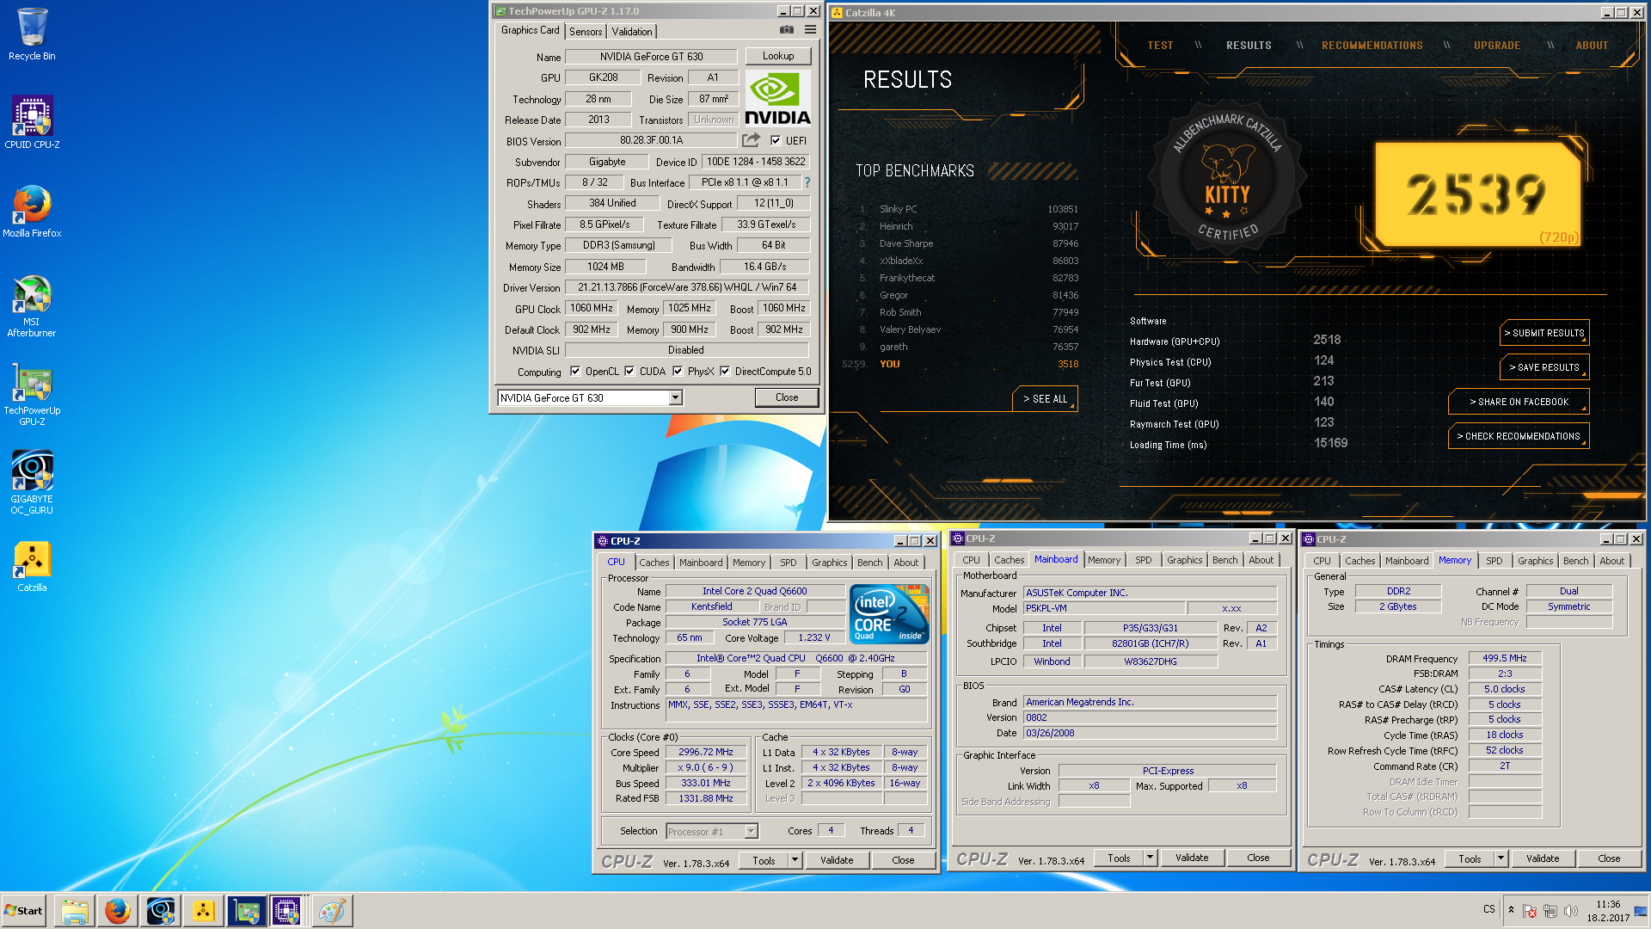The width and height of the screenshot is (1651, 929).
Task: Select the MSI Afterburner desktop shortcut
Action: 32,305
